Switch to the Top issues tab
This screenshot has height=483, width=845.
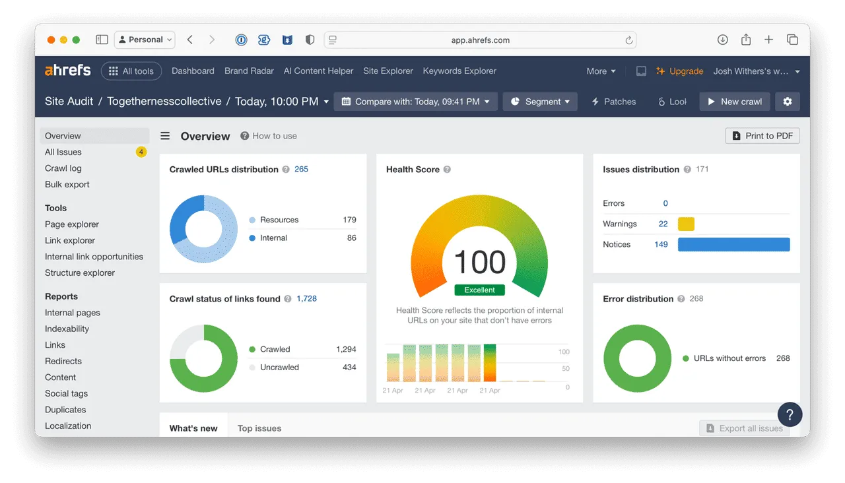pos(259,428)
